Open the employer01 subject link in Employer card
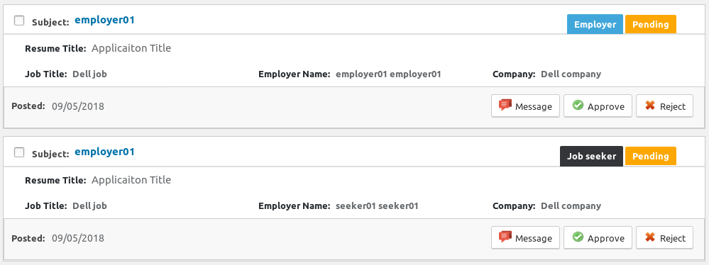 click(x=104, y=20)
